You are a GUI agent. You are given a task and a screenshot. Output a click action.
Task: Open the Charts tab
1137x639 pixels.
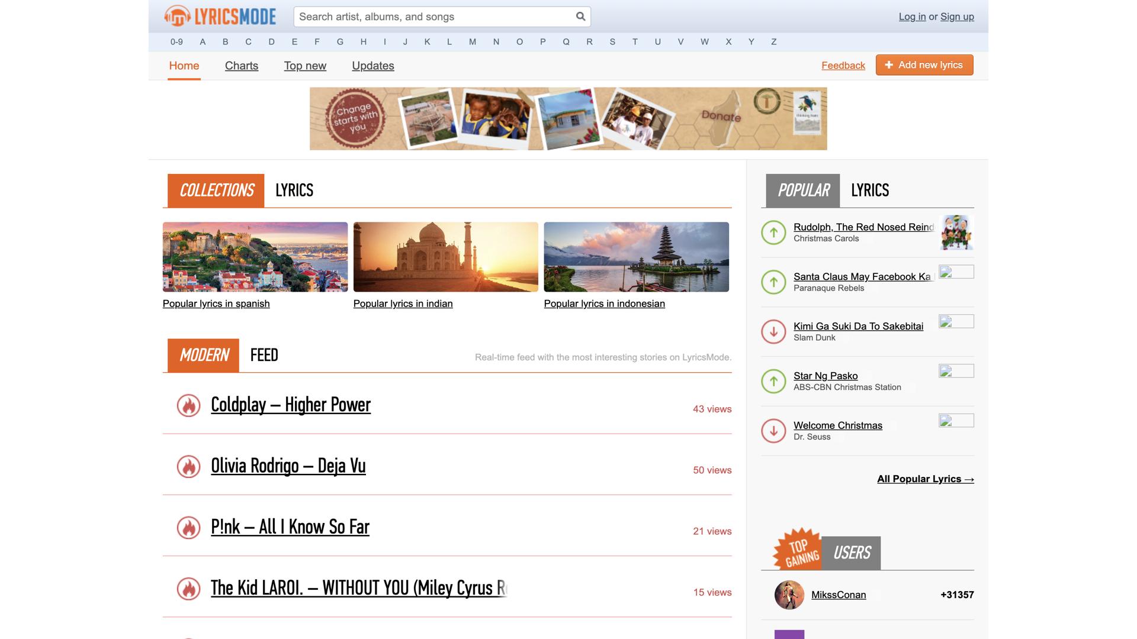click(242, 66)
